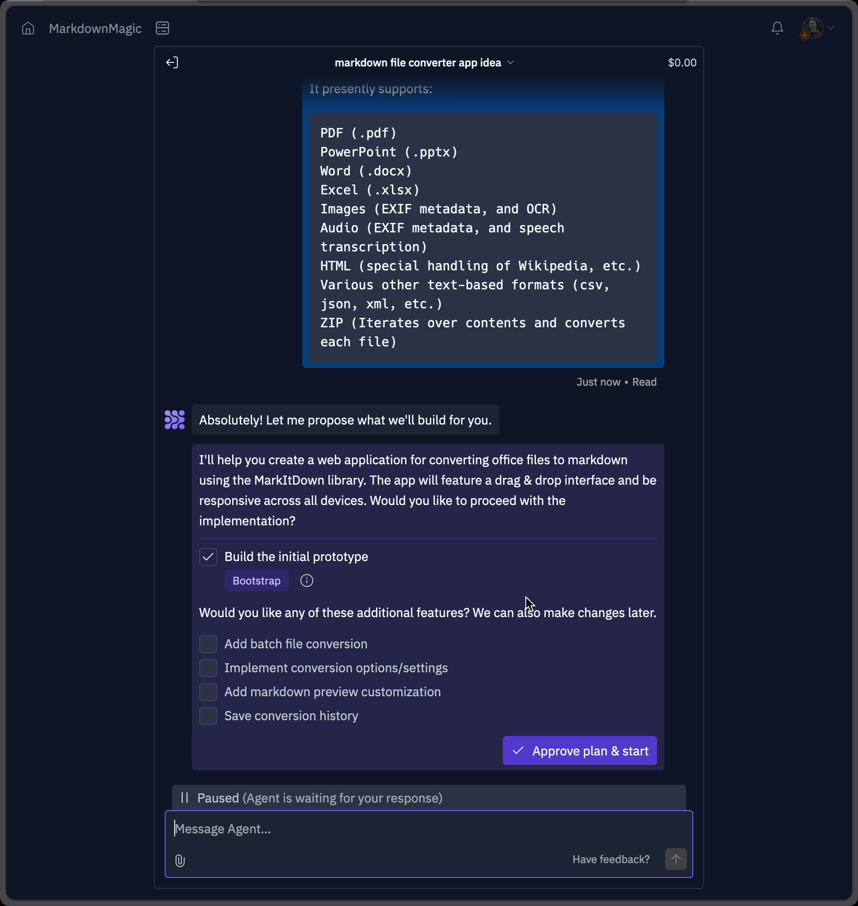858x906 pixels.
Task: Click the Paused agent status text
Action: tap(319, 797)
